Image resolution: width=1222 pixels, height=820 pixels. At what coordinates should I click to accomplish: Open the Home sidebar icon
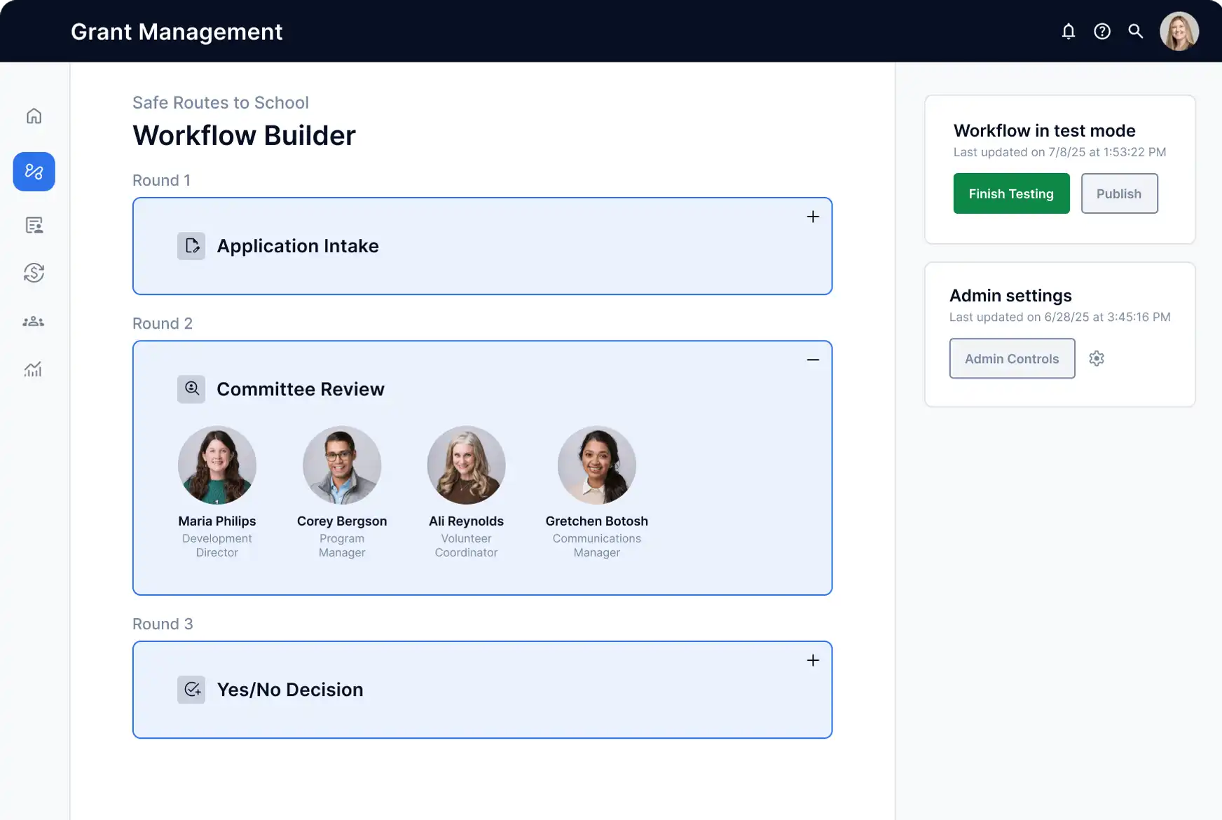click(x=33, y=116)
